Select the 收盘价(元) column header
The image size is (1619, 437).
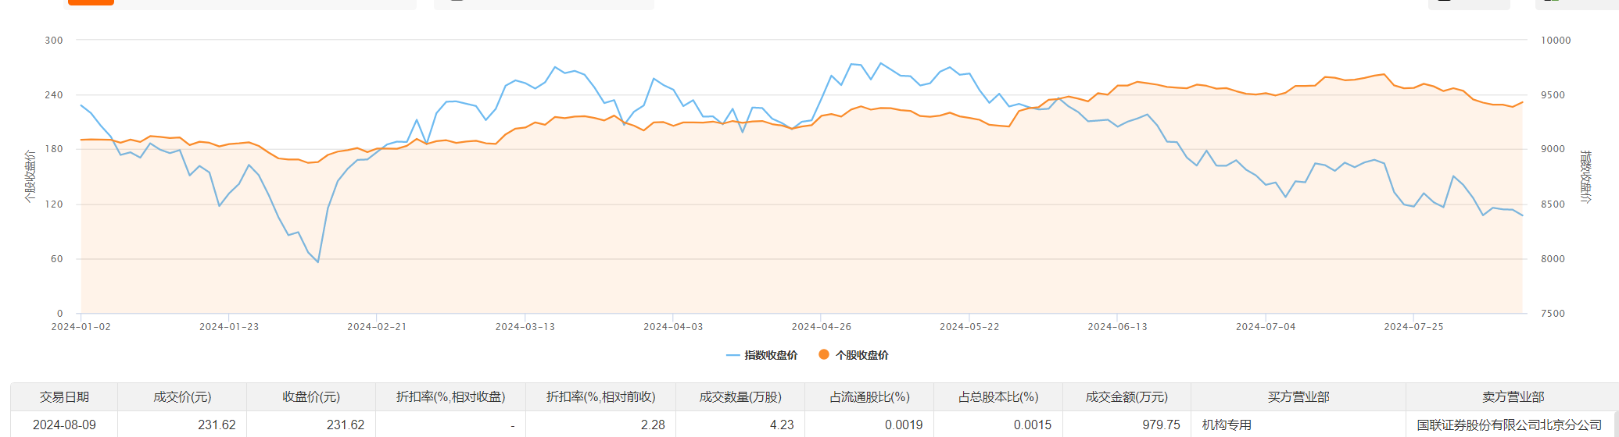tap(311, 397)
